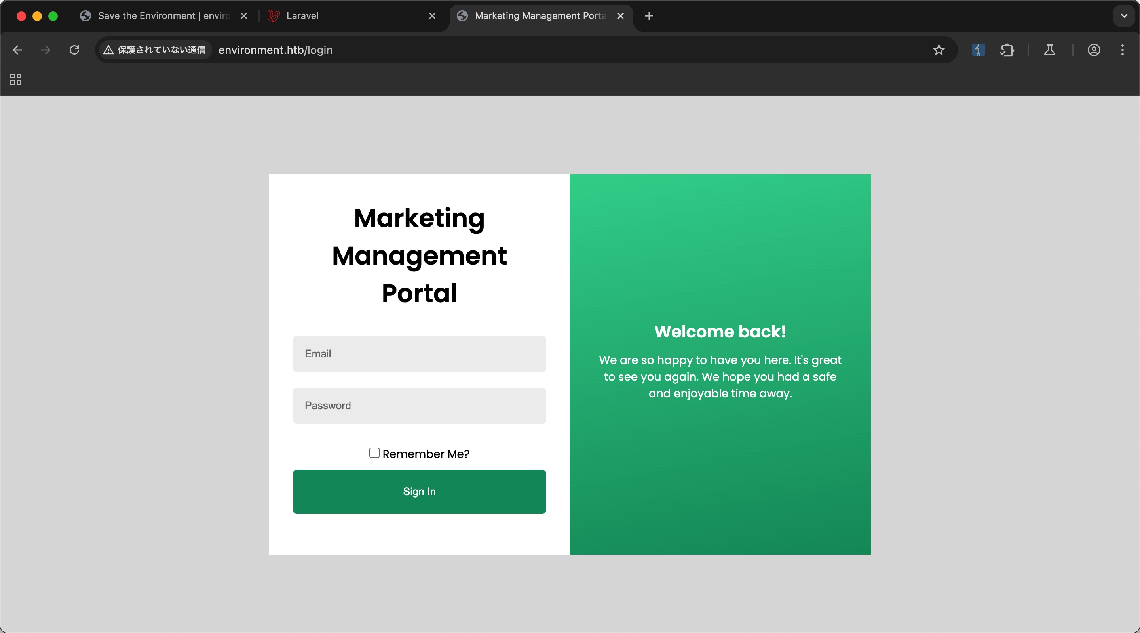Open the apps grid in bookmarks bar
The height and width of the screenshot is (633, 1140).
click(x=16, y=79)
